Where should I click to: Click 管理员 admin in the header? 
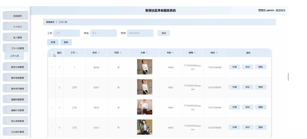pos(266,10)
